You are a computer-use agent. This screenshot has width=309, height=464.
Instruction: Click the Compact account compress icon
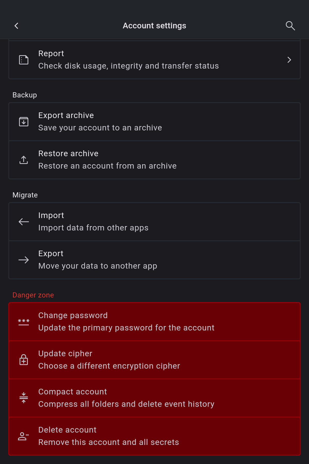coord(24,398)
